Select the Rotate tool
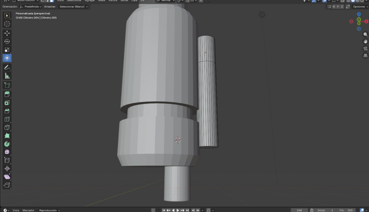This screenshot has width=369, height=212. click(x=7, y=41)
